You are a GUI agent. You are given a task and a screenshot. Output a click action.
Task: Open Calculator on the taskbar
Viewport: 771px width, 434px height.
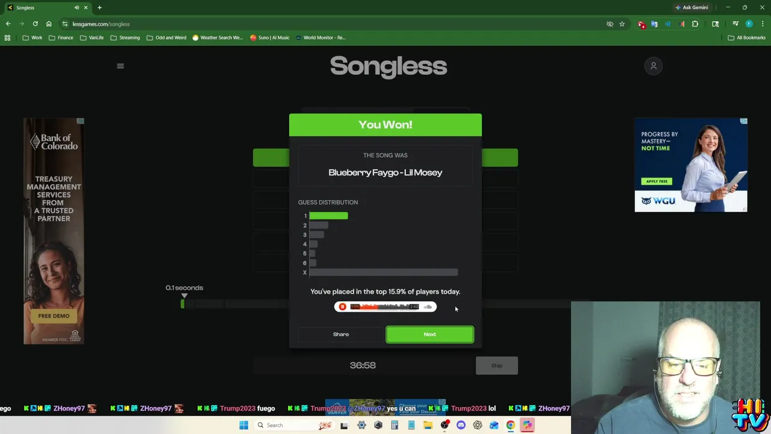click(395, 425)
